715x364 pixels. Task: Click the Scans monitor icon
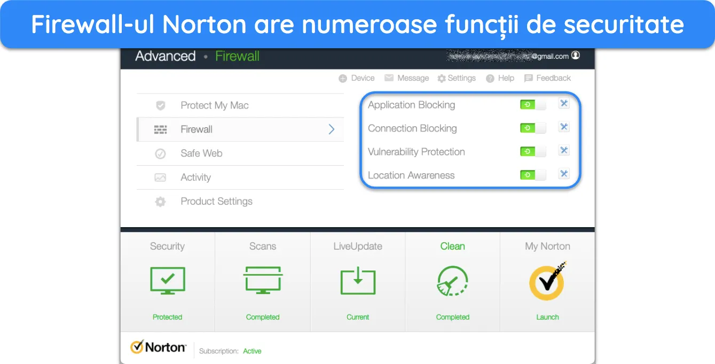tap(263, 281)
